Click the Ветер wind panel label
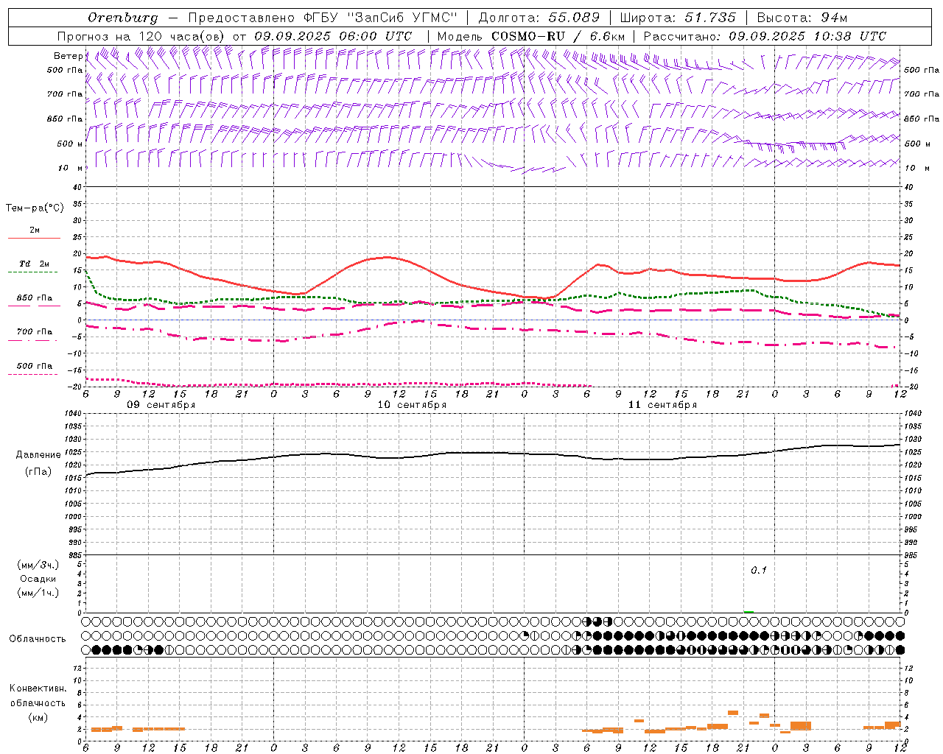 pyautogui.click(x=69, y=56)
